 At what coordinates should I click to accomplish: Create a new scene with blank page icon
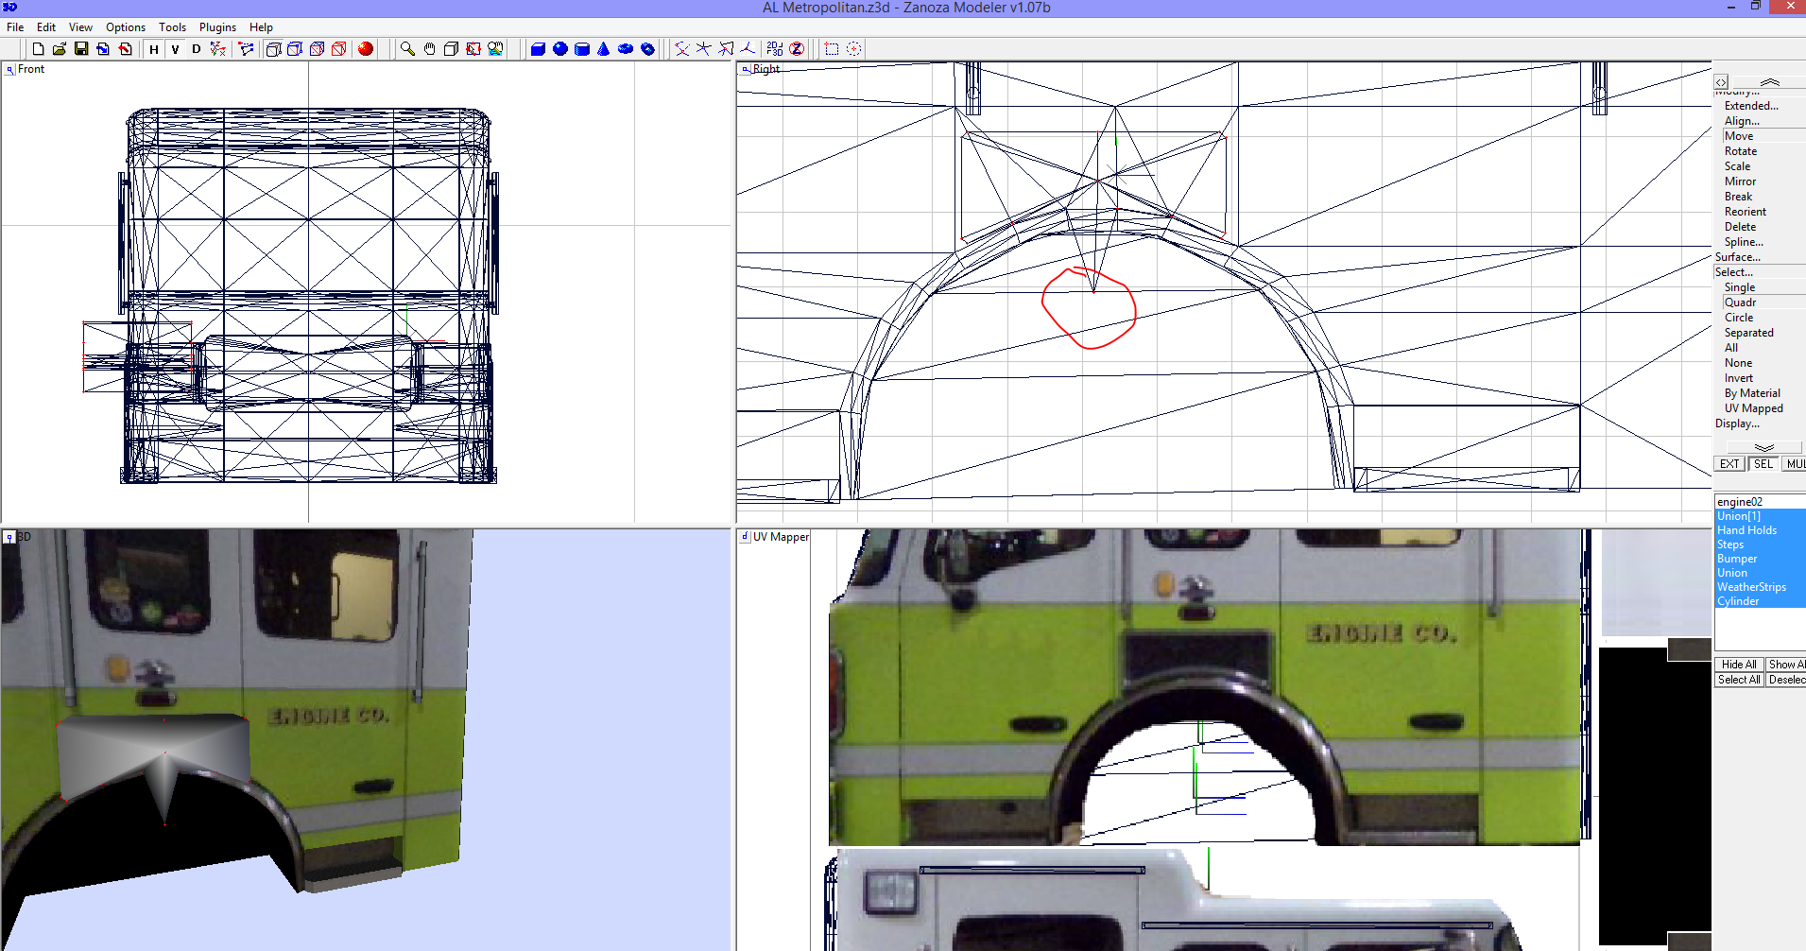coord(38,48)
